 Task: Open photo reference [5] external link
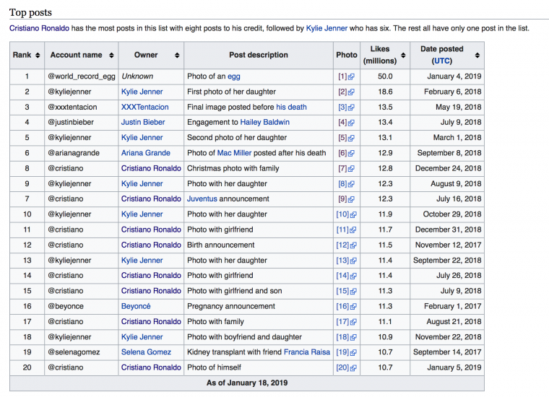tap(346, 138)
